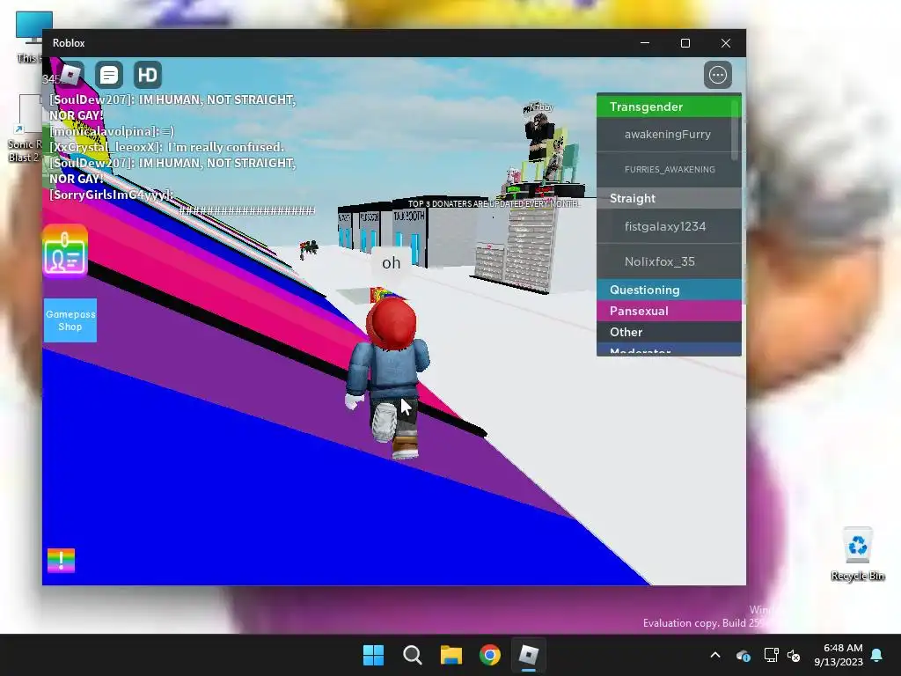
Task: Open File Explorer from taskbar
Action: point(451,655)
